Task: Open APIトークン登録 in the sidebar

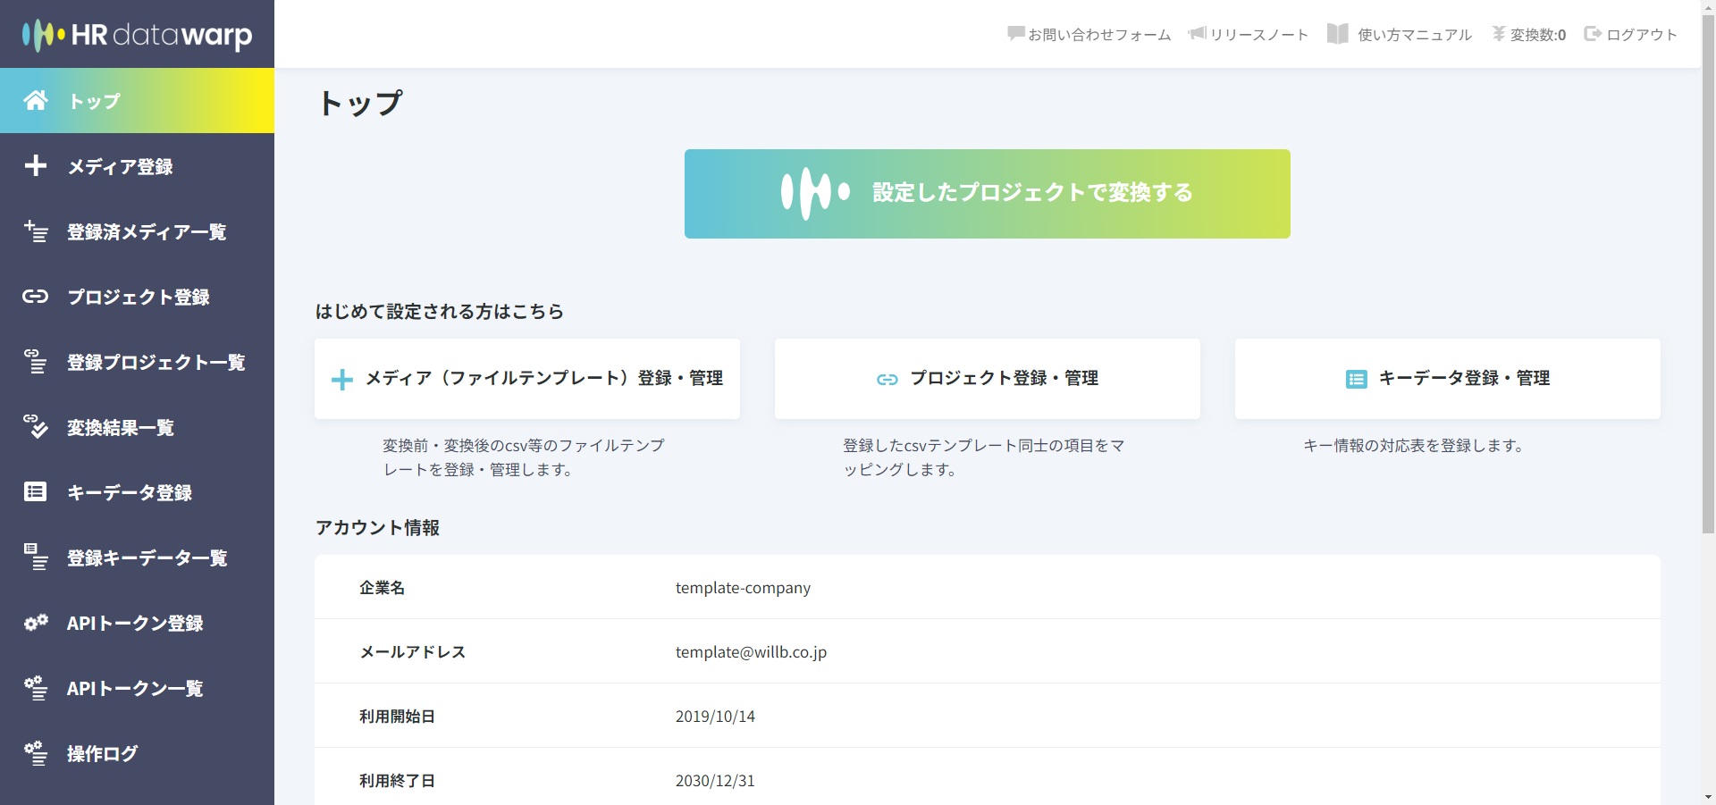Action: pos(137,623)
